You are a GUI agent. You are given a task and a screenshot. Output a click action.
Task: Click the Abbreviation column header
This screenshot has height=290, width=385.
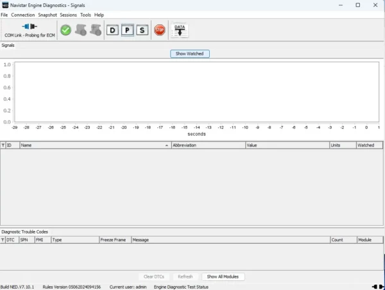208,145
